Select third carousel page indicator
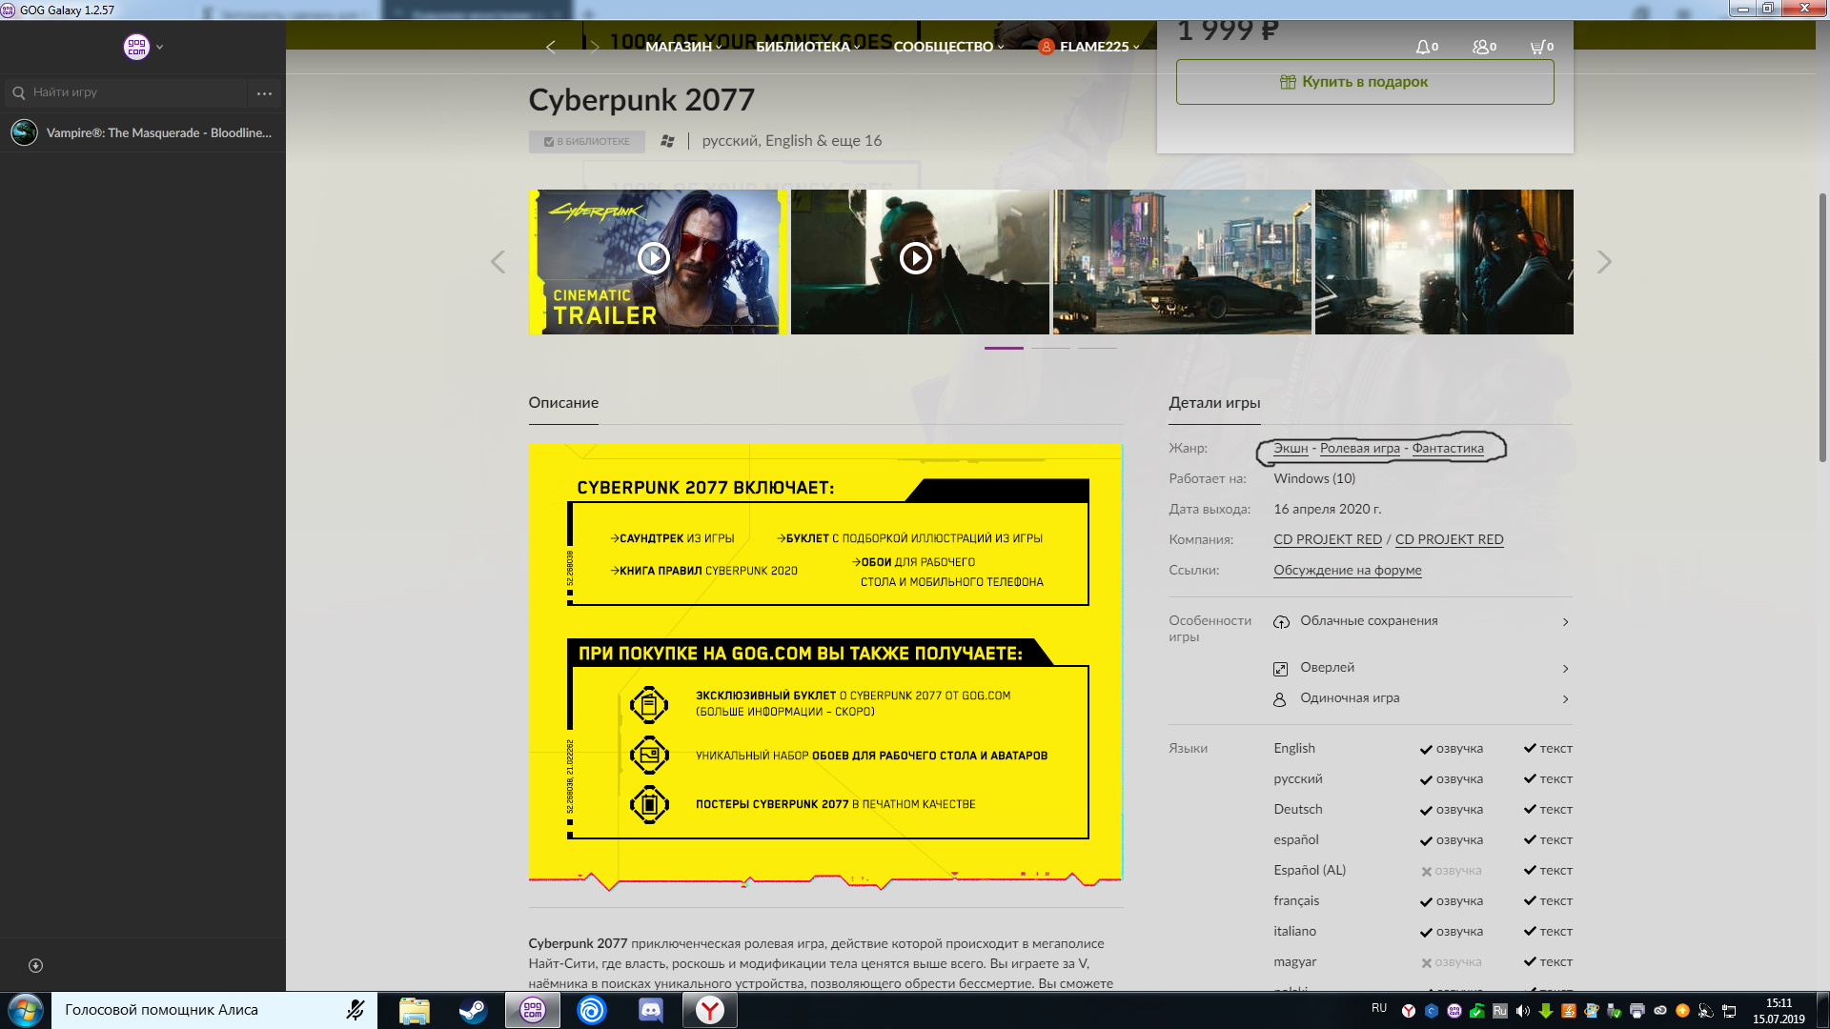 pos(1097,348)
